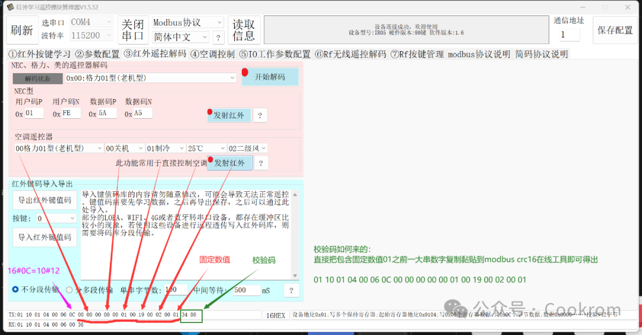Image resolution: width=642 pixels, height=335 pixels.
Task: Click the 导出红外键值码 button
Action: [x=45, y=200]
